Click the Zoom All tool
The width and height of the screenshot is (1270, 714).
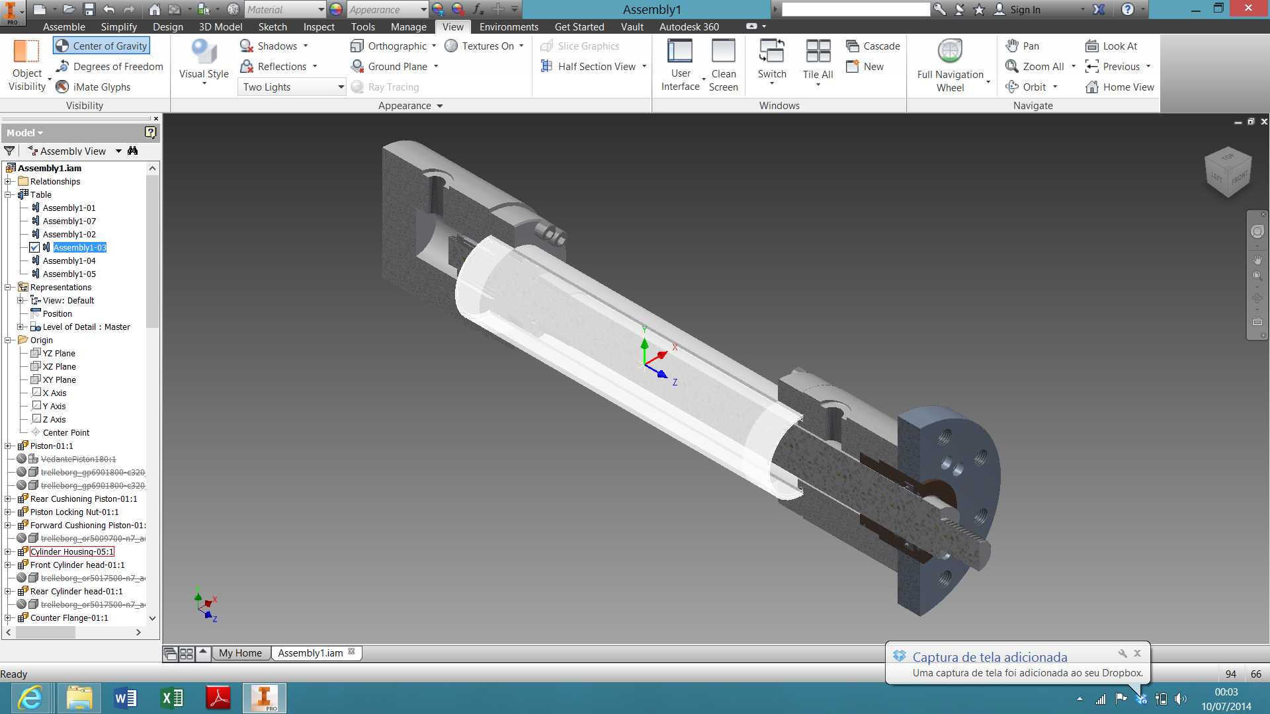(x=1035, y=66)
